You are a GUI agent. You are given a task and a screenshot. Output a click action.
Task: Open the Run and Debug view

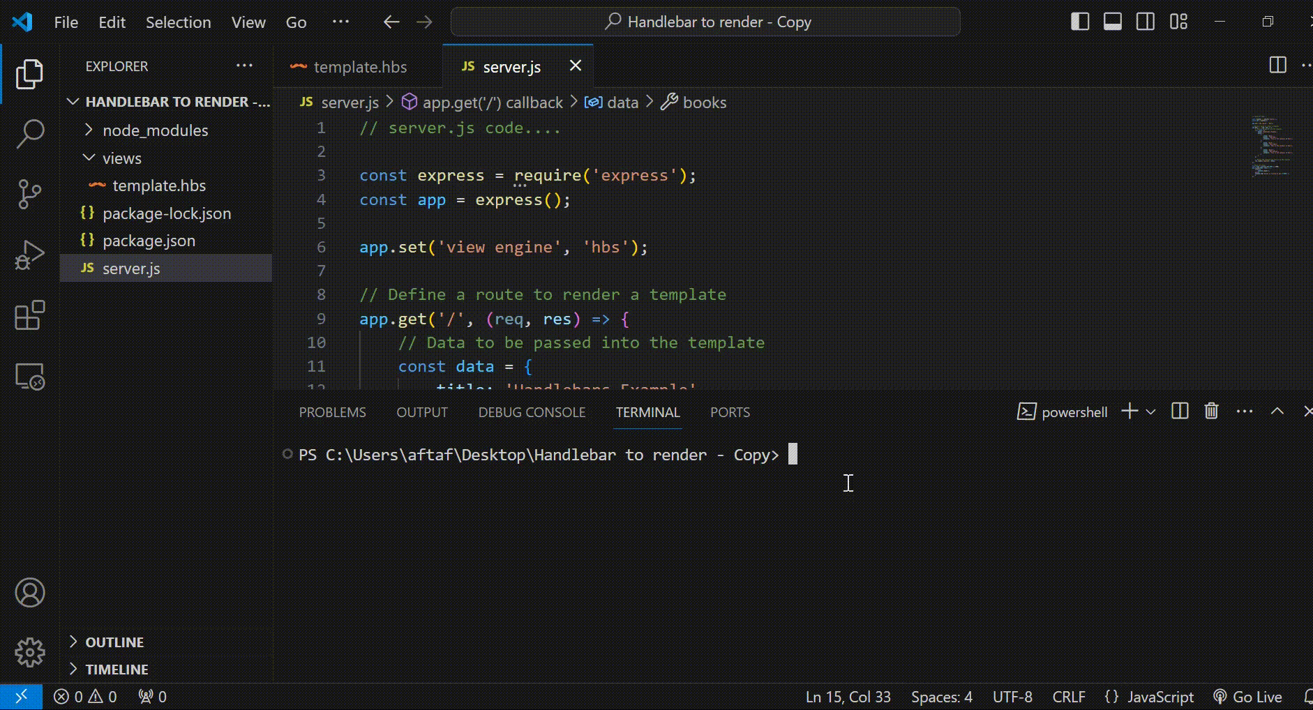click(x=29, y=255)
